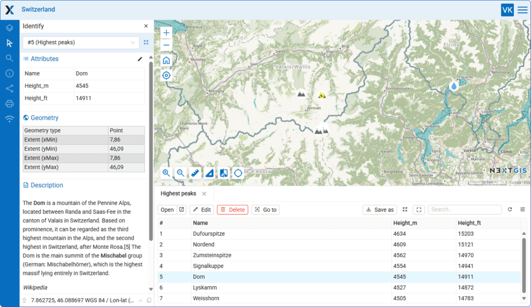Open the Layers panel in sidebar
Image resolution: width=531 pixels, height=307 pixels.
coord(9,28)
